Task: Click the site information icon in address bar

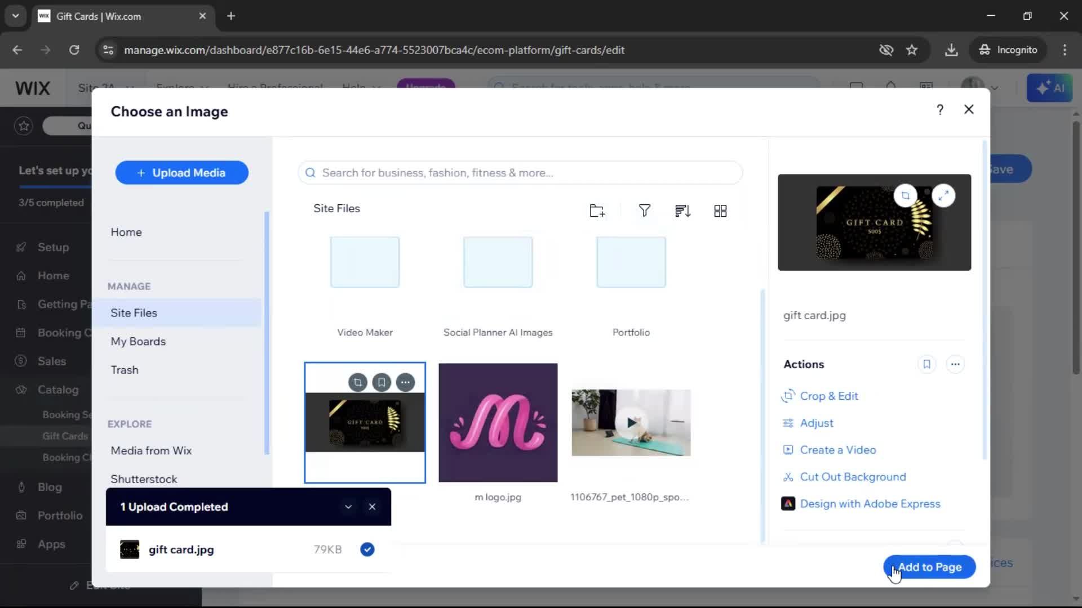Action: [x=108, y=50]
